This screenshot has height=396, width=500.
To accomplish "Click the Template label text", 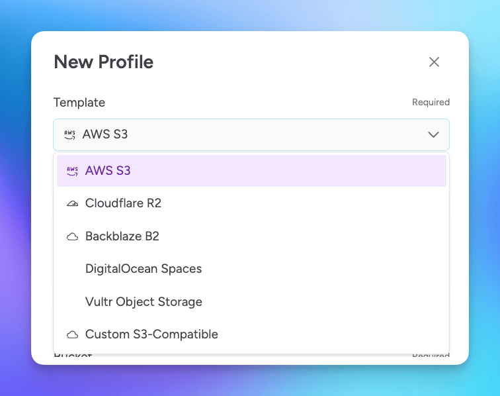I will coord(79,103).
